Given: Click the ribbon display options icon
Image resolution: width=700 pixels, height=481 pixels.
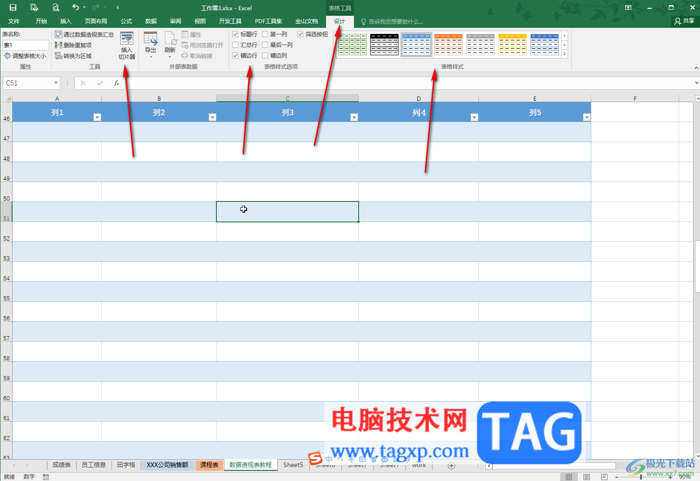Looking at the screenshot, I should (628, 7).
